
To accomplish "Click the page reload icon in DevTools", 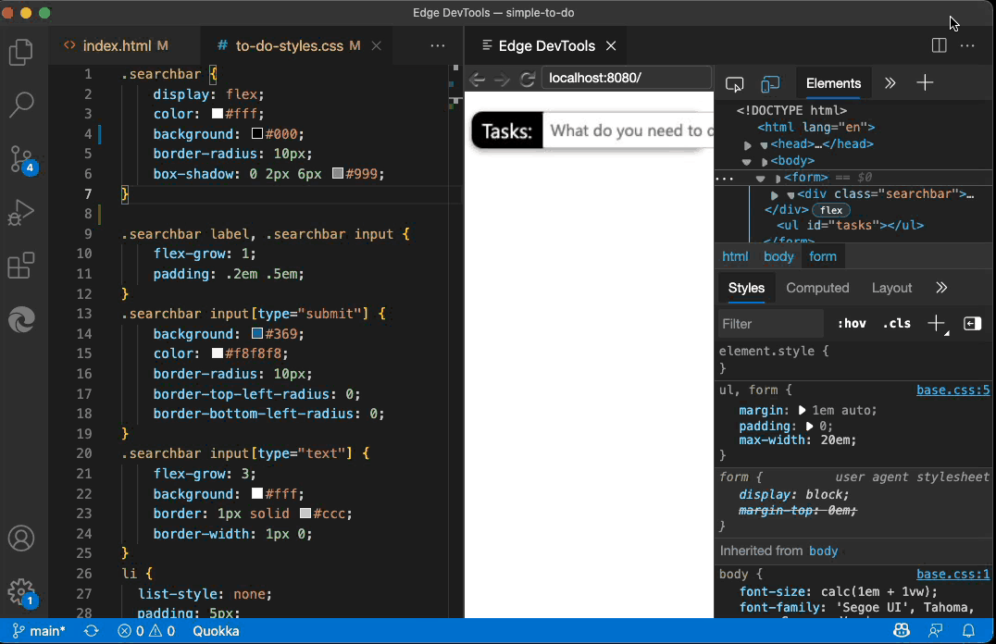I will 529,79.
